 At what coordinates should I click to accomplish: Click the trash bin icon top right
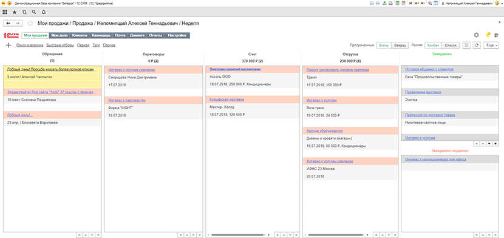(x=496, y=35)
